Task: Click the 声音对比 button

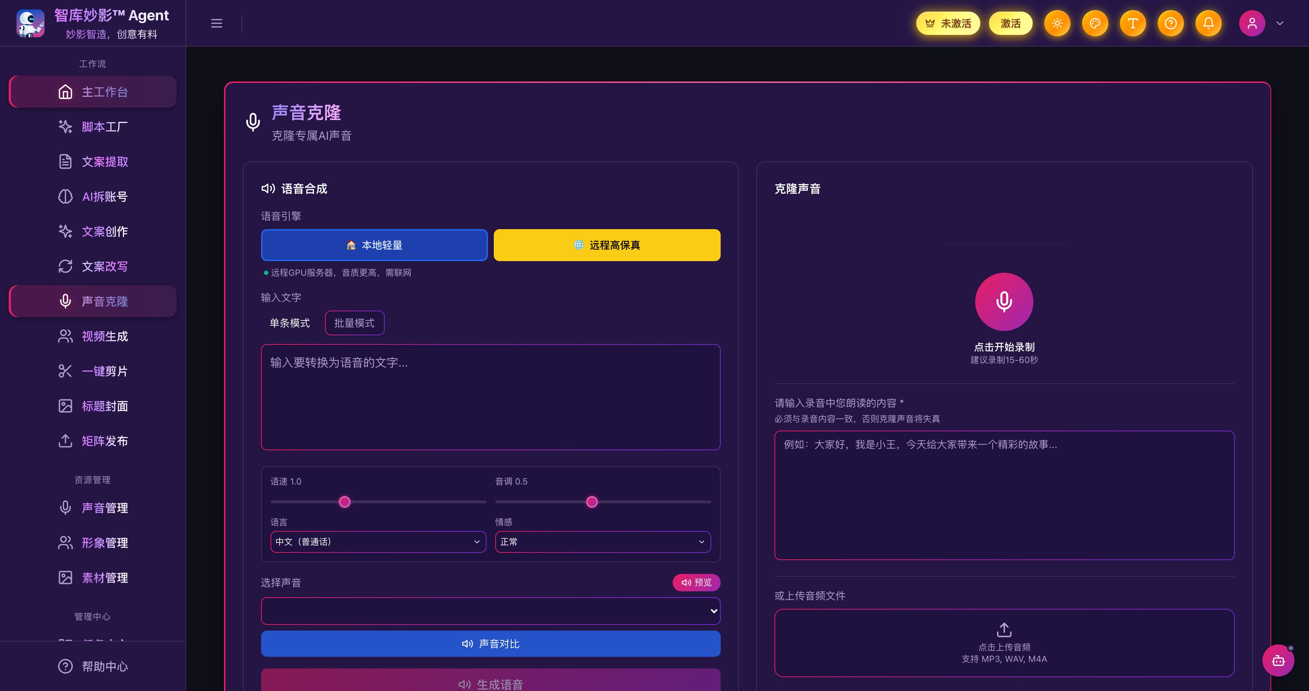Action: [491, 644]
